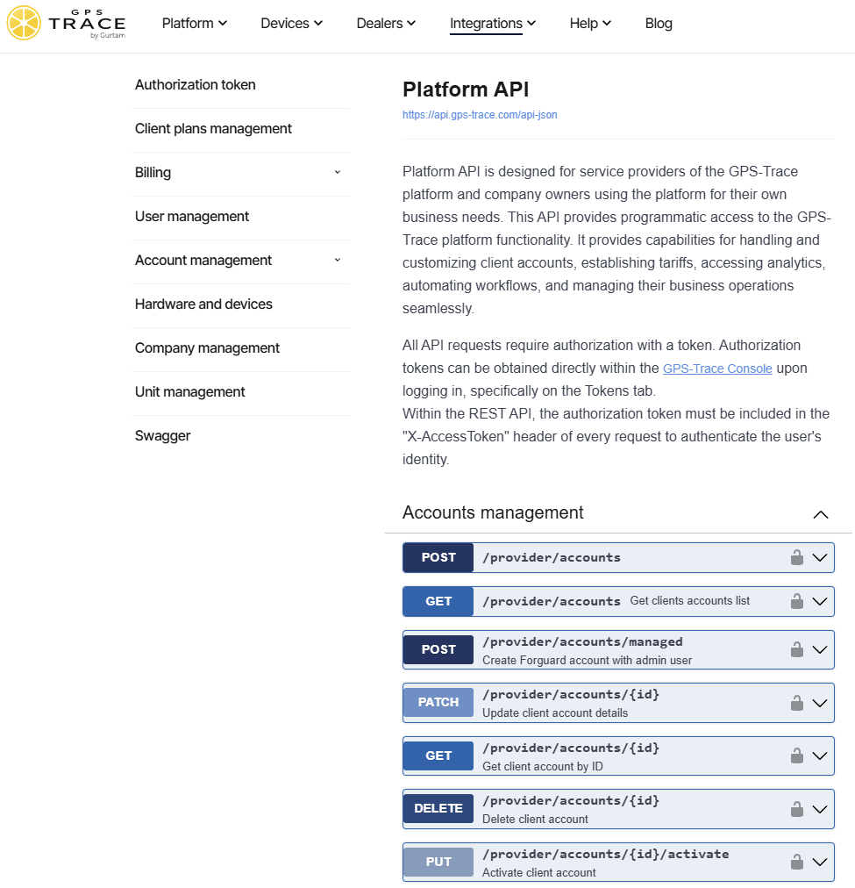Click GET badge for client account by ID
Screen dimensions: 855x888
pos(438,756)
